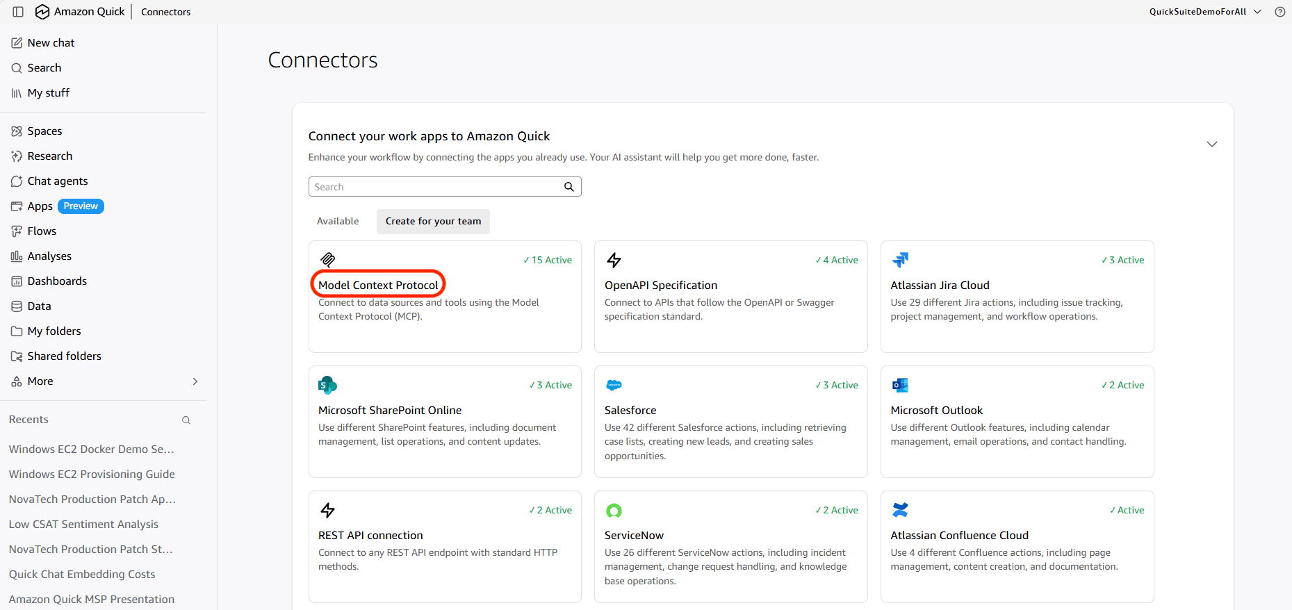Click the 4 Active status on OpenAPI card
The image size is (1292, 610).
pos(837,261)
